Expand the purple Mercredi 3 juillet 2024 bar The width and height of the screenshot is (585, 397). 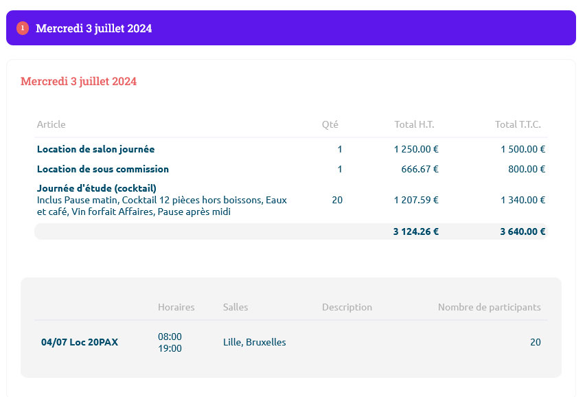coord(291,28)
